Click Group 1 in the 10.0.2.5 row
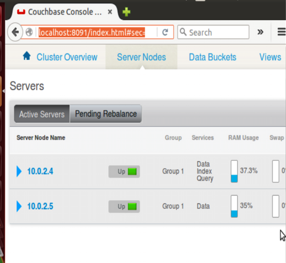Viewport: 286px width, 263px height. click(x=173, y=206)
